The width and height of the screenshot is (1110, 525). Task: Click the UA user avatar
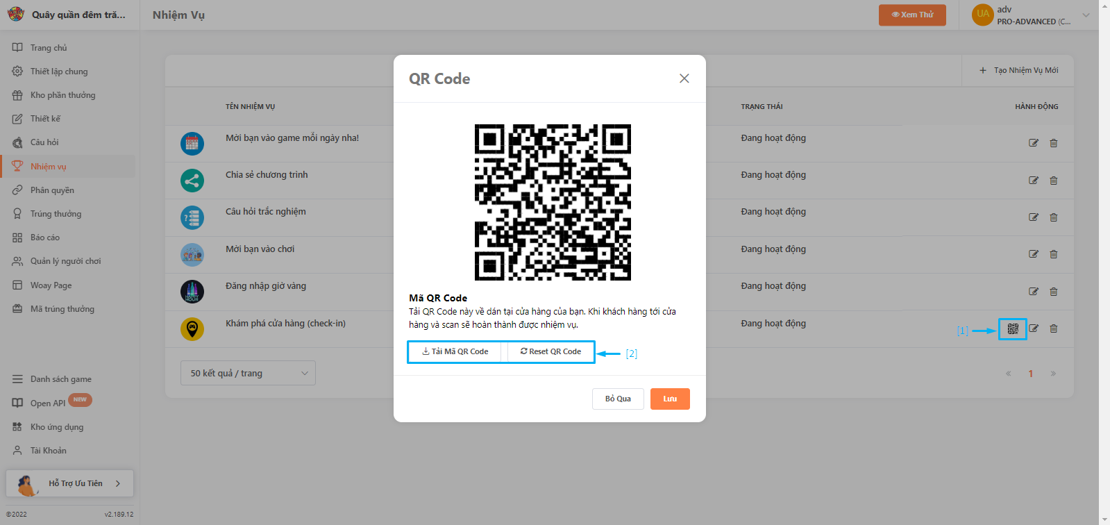982,14
